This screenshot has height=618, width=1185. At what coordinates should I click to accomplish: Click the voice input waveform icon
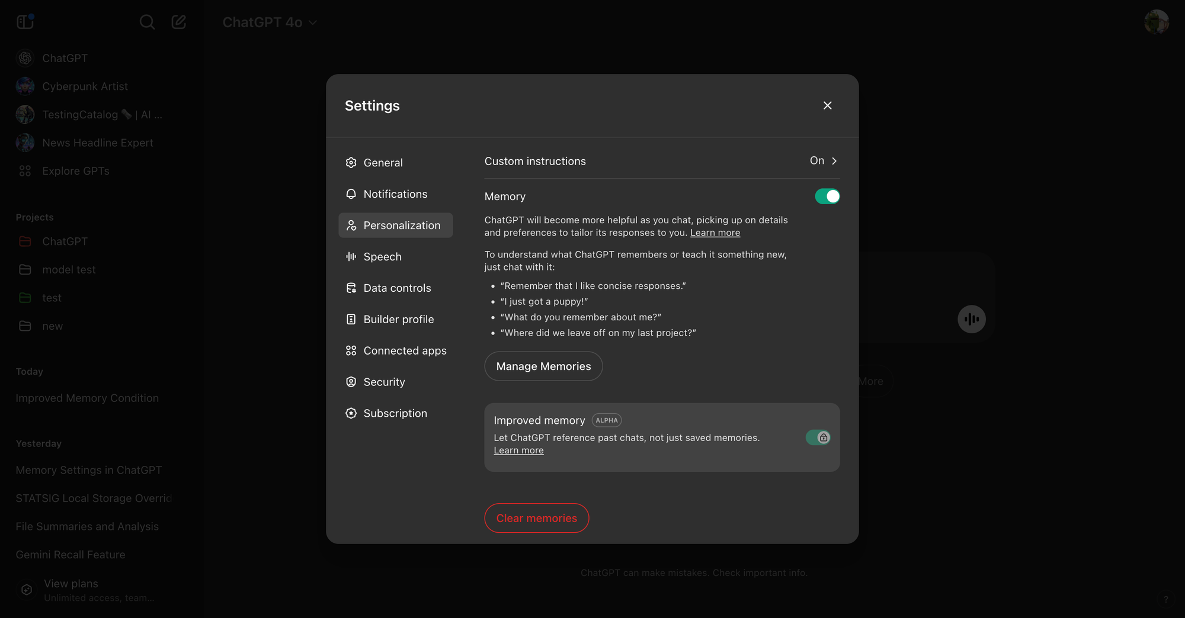point(971,319)
